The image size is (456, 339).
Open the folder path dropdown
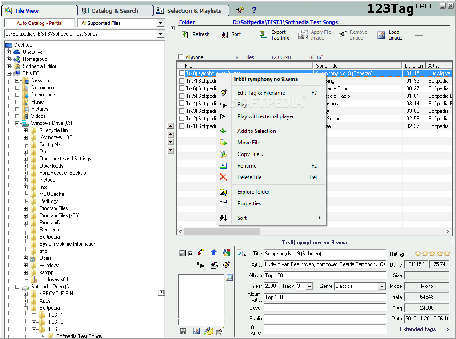tap(160, 34)
